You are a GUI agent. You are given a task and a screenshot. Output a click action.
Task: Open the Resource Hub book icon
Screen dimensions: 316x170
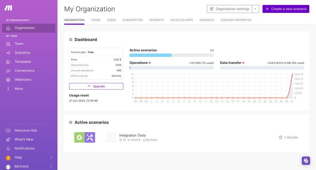tap(8, 130)
